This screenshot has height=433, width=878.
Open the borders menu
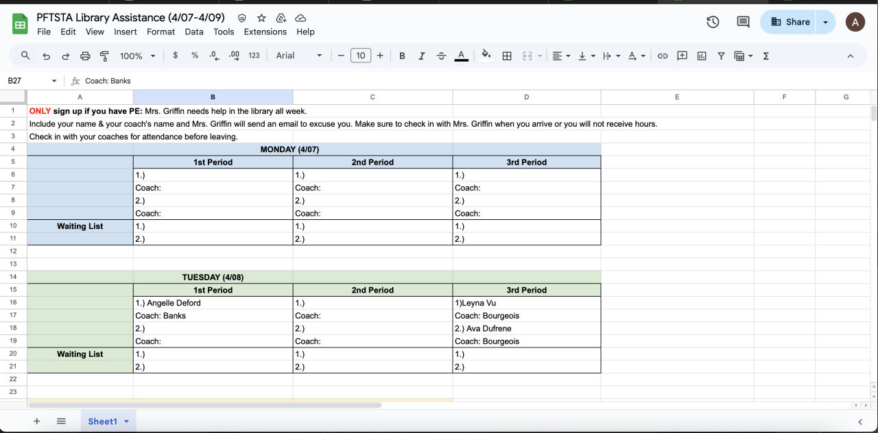[507, 55]
